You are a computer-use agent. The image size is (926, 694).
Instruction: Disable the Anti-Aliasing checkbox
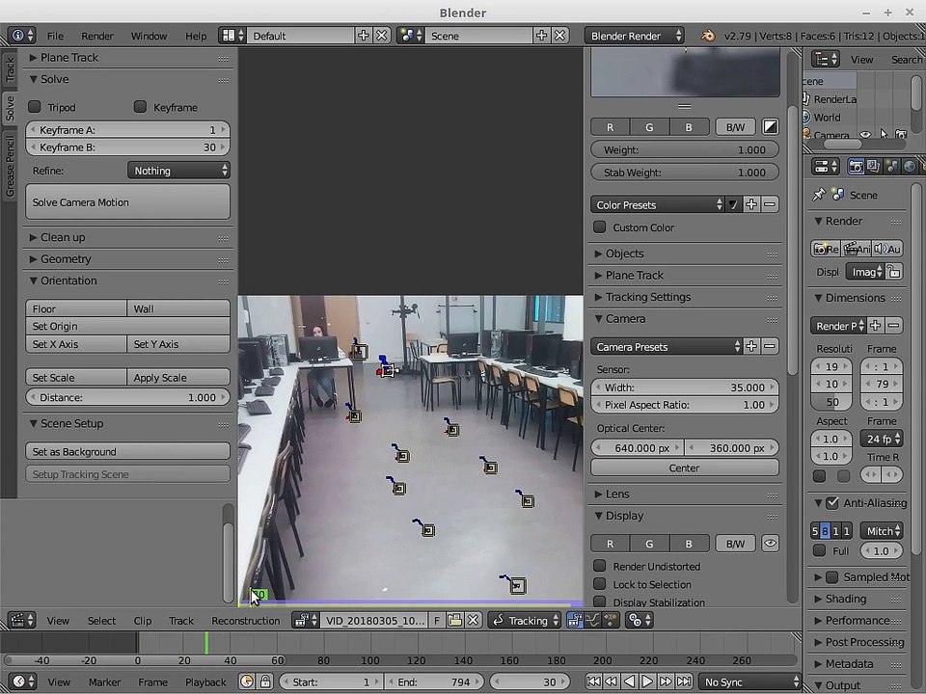832,503
